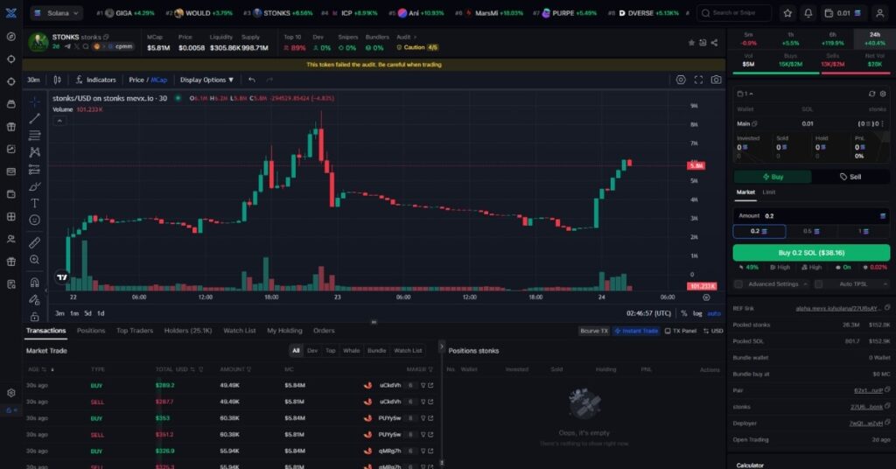Screen dimensions: 896x469
Task: Undo the last chart action
Action: tap(252, 80)
